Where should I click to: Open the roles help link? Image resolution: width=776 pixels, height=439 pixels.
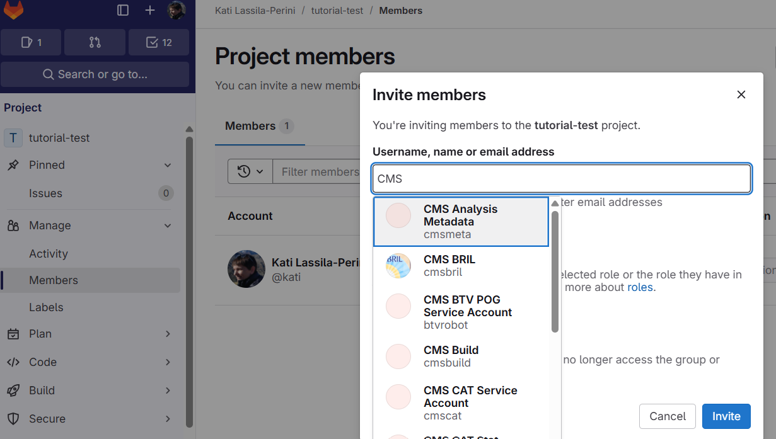[640, 287]
